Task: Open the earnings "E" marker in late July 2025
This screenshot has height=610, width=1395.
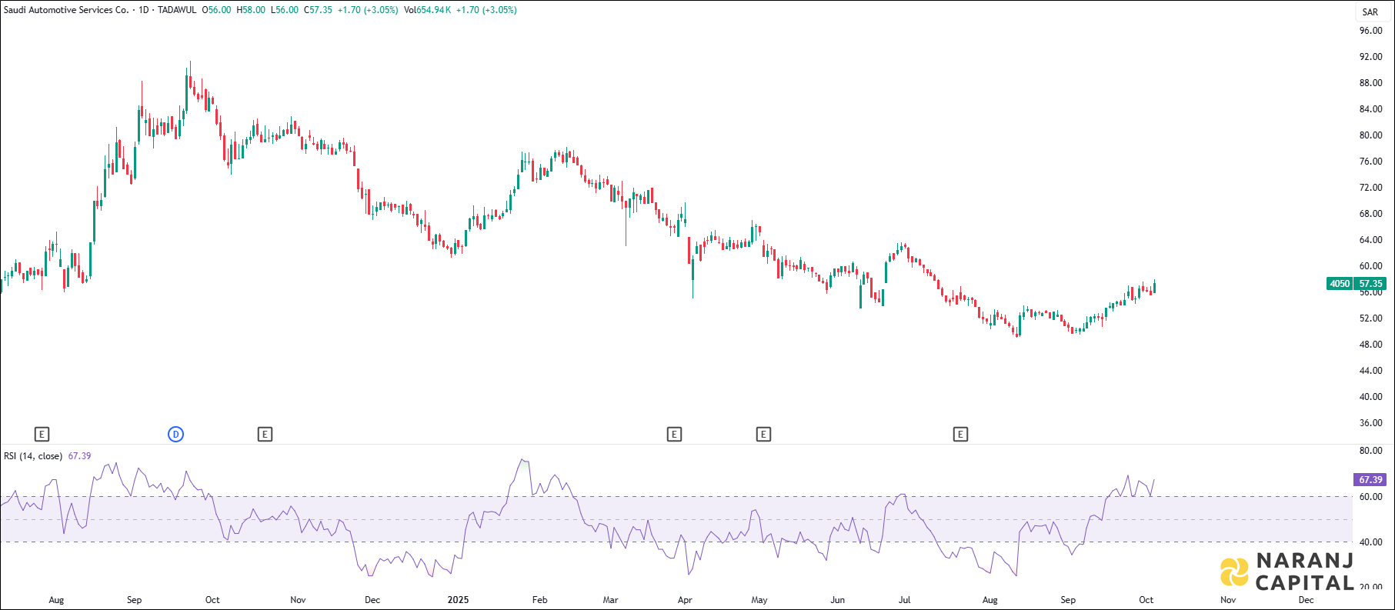Action: pos(960,435)
